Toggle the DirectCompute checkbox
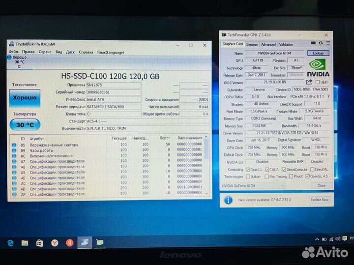This screenshot has width=354, height=265. (x=284, y=170)
